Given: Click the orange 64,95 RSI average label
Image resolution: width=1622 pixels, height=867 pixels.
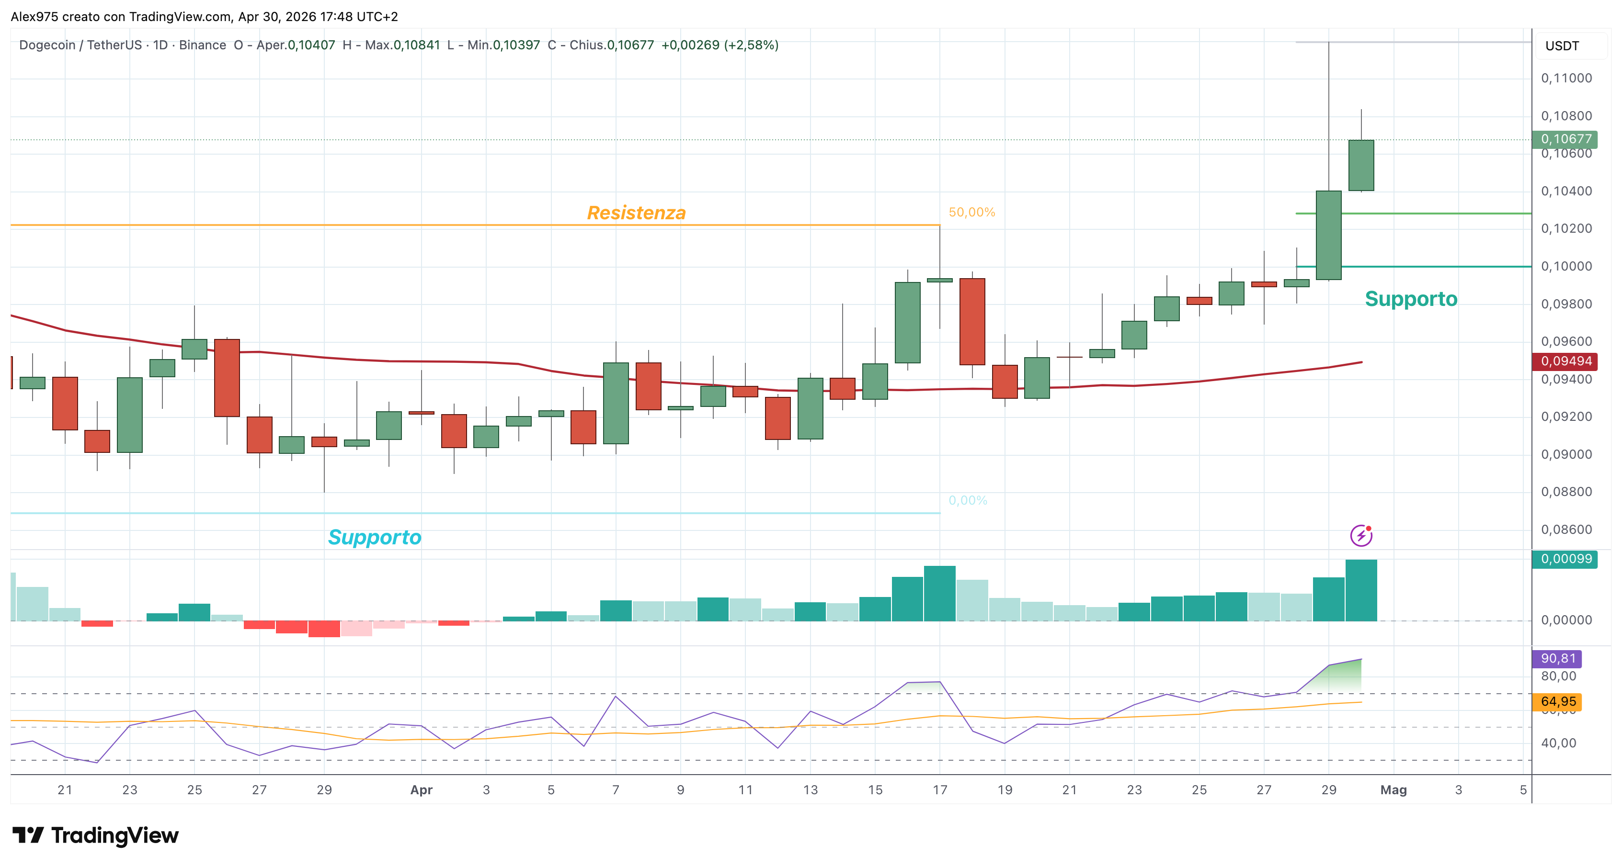Looking at the screenshot, I should [x=1557, y=701].
